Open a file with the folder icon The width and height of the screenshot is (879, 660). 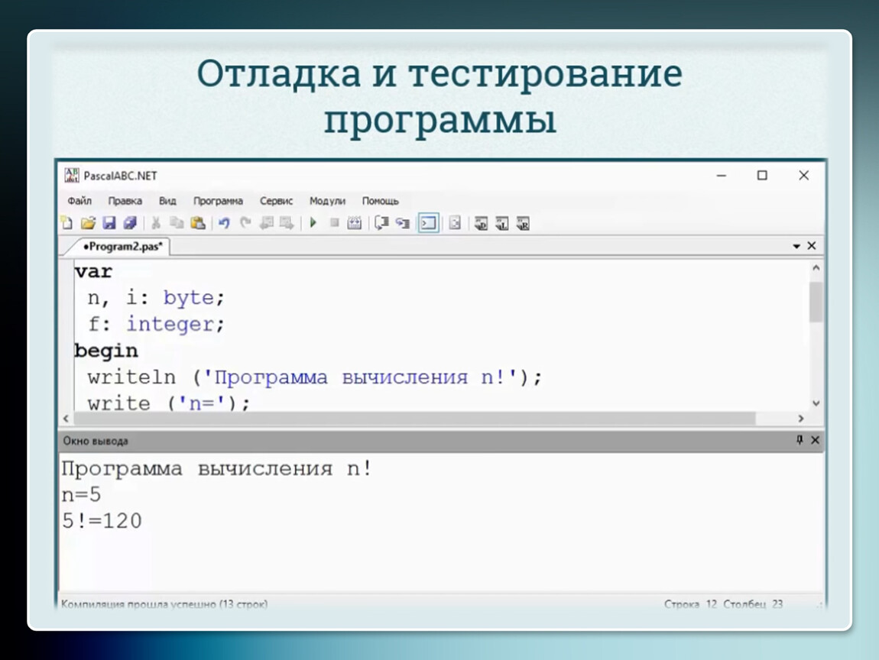point(87,223)
